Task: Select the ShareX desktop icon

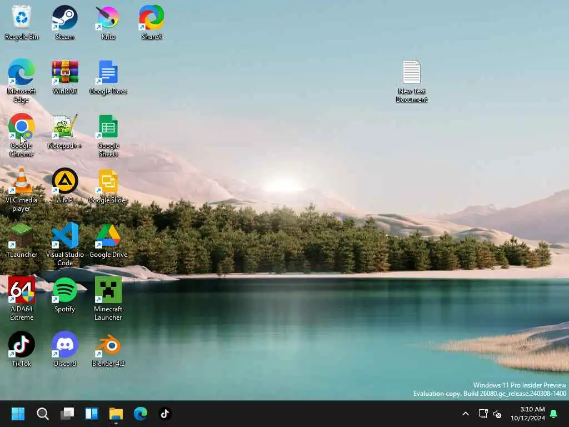Action: 152,22
